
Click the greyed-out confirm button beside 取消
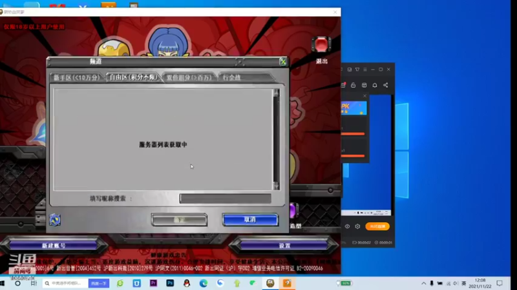180,220
